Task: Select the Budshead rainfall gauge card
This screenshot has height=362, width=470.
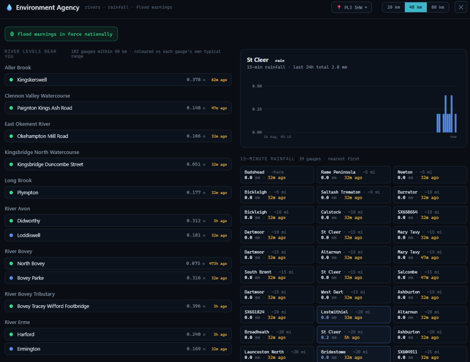Action: click(x=277, y=175)
